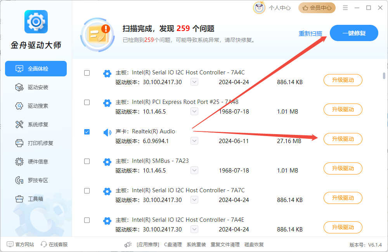The height and width of the screenshot is (252, 388).
Task: Open 重复文件清理 recommended app
Action: click(x=225, y=245)
